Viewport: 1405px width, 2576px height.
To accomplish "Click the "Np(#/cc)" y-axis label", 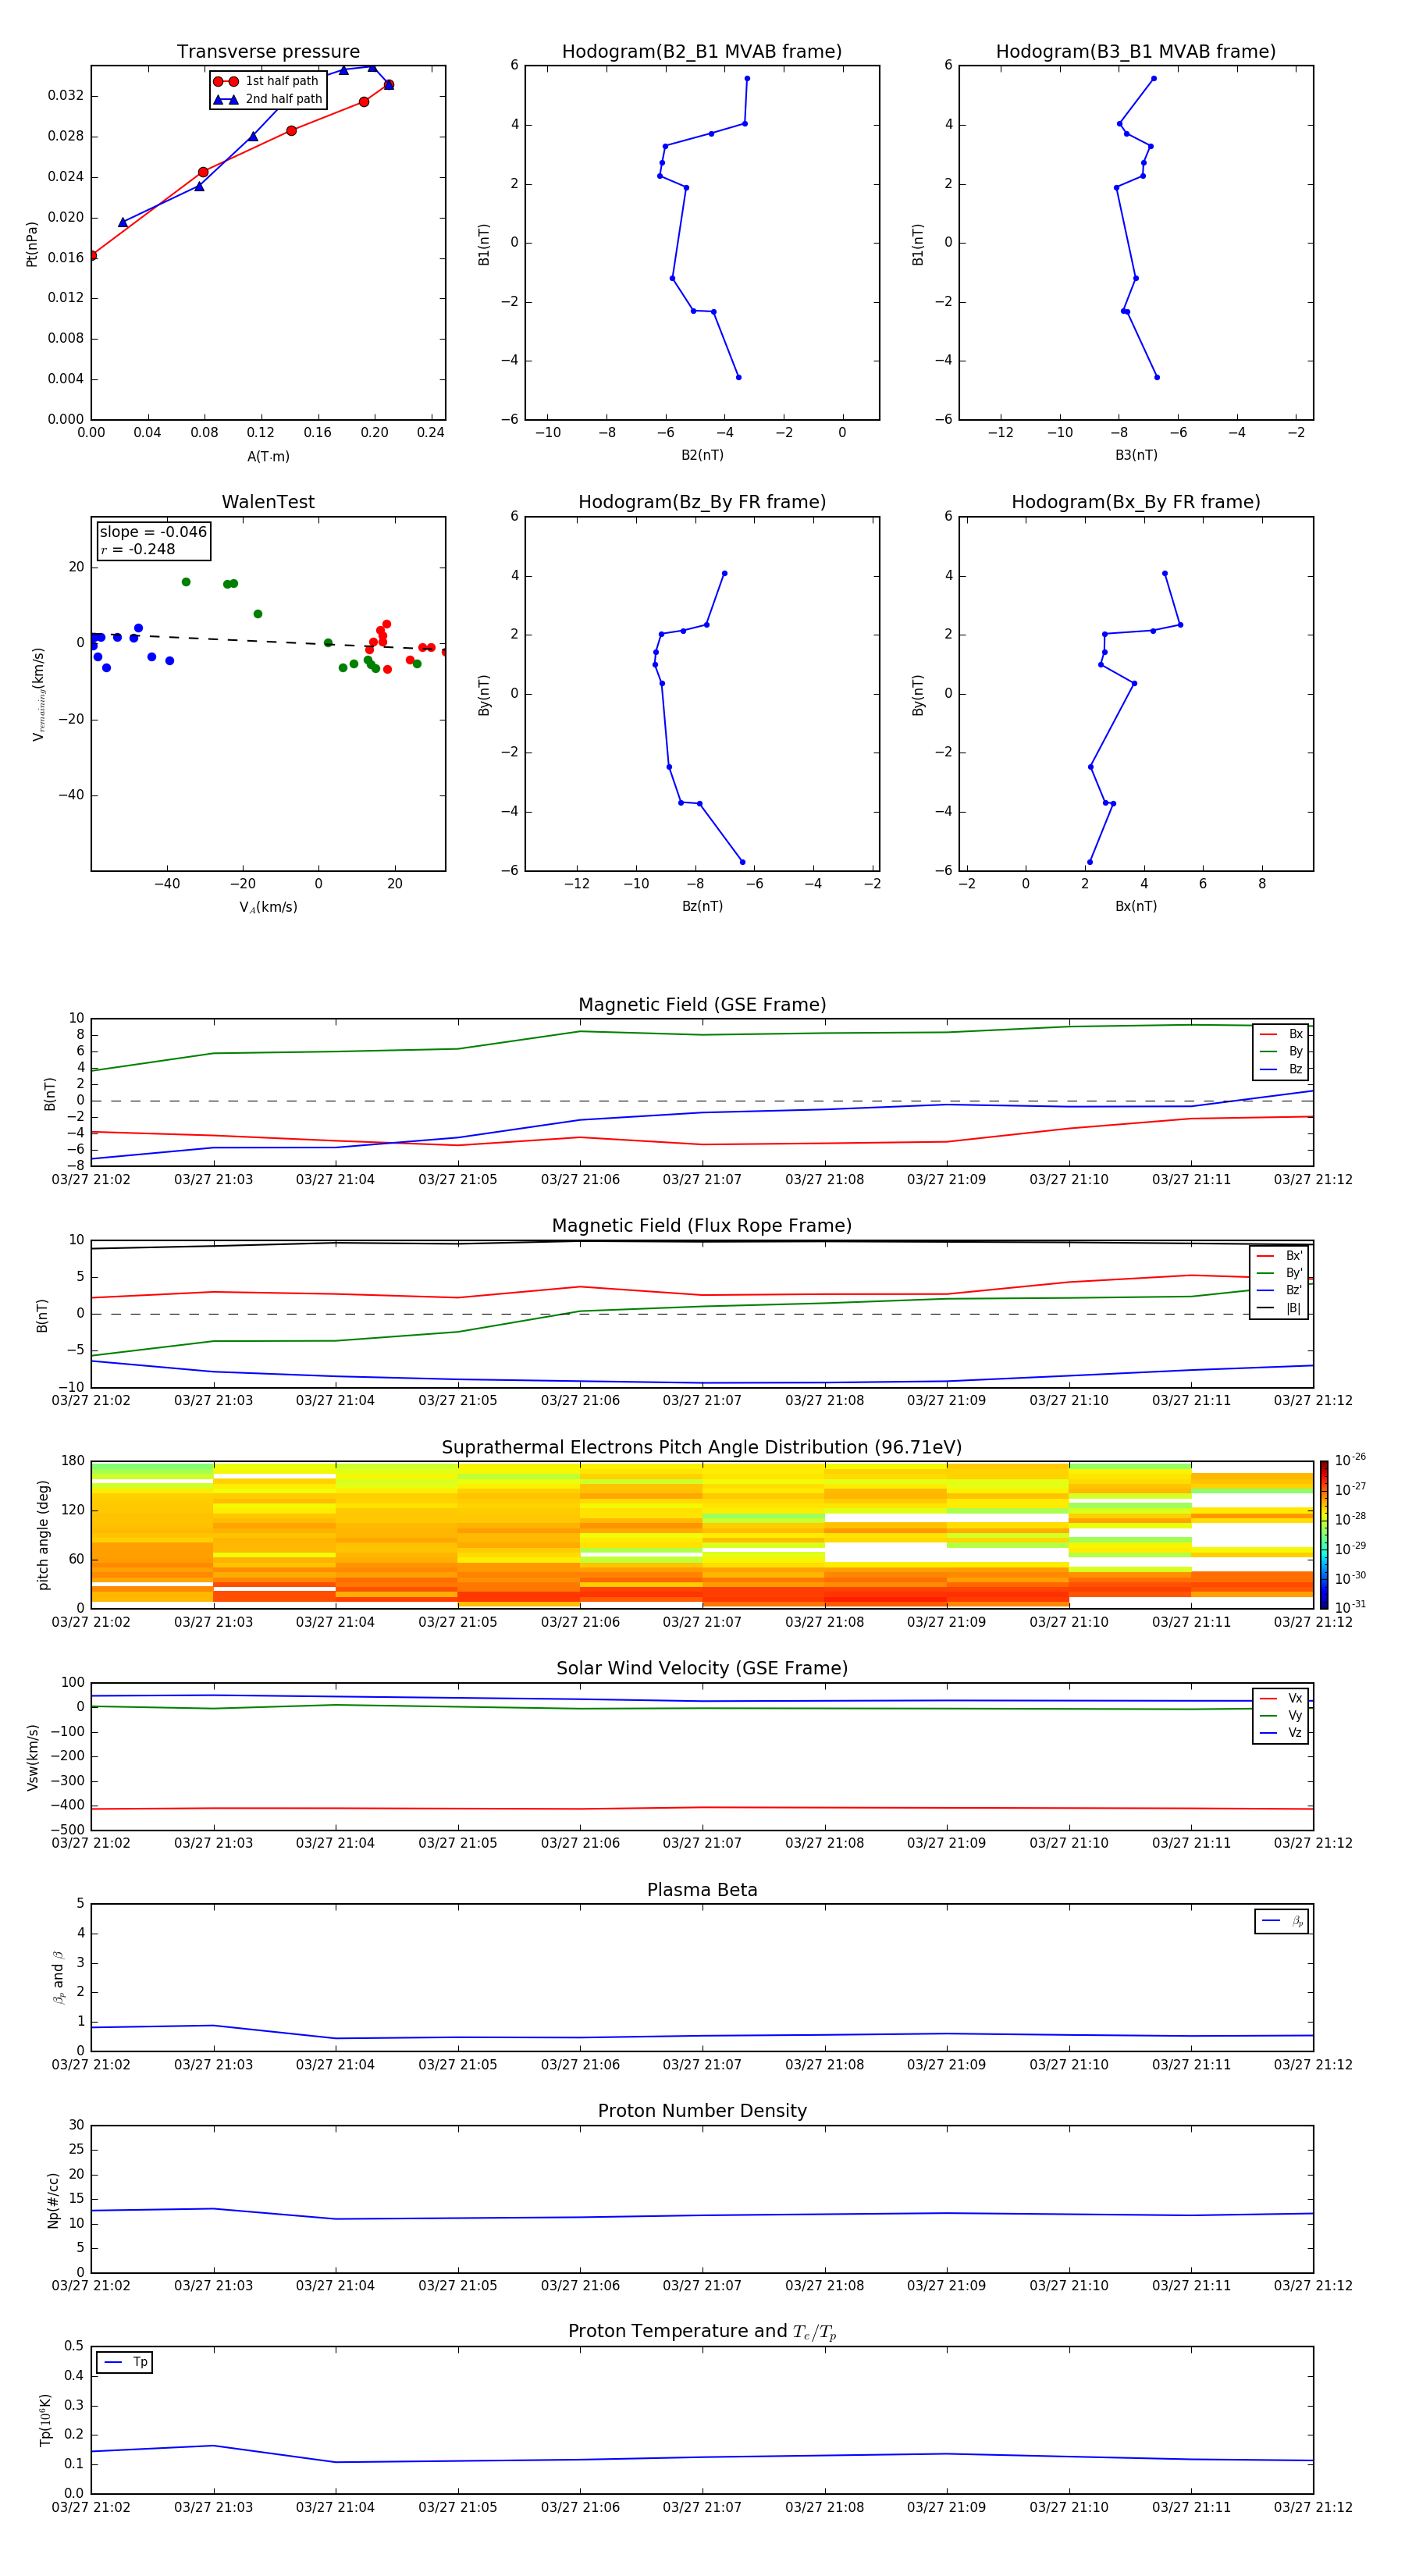I will (53, 2200).
